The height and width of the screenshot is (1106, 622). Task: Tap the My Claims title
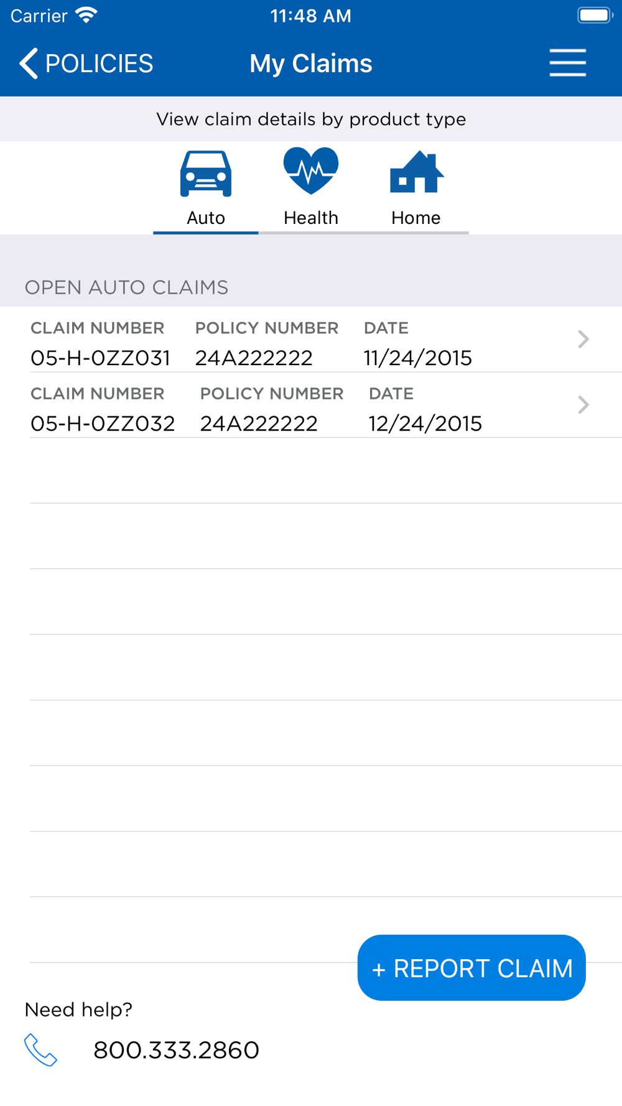[311, 63]
